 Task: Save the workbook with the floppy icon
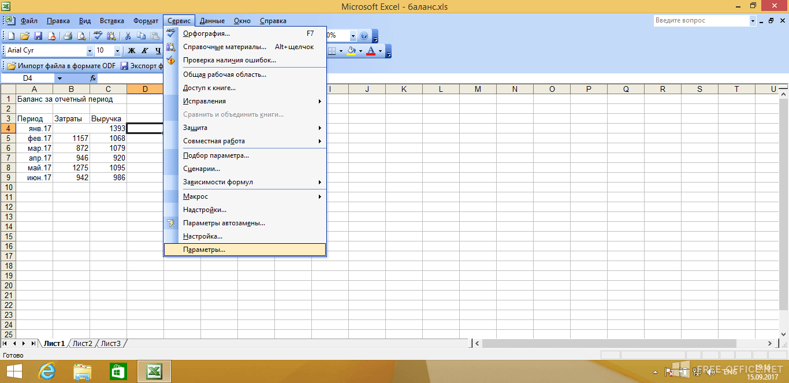38,35
